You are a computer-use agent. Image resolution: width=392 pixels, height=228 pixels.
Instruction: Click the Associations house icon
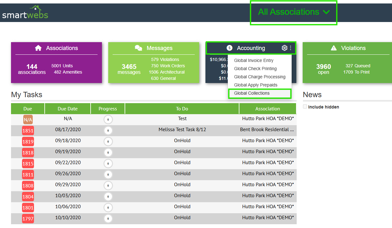(38, 48)
